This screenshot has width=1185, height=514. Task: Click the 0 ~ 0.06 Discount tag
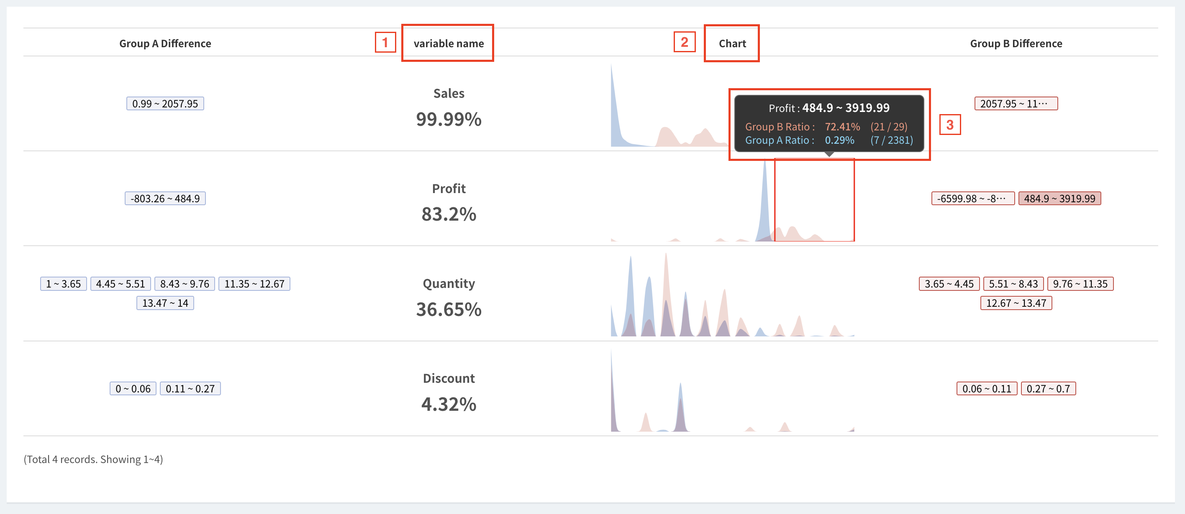(133, 389)
